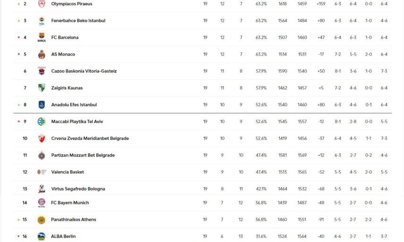Click the FC Barcelona crest icon

pyautogui.click(x=42, y=37)
